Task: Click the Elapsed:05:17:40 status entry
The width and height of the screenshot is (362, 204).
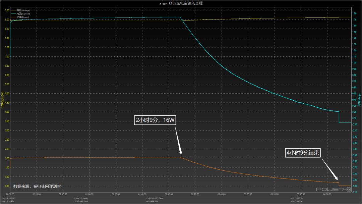Action: point(155,198)
